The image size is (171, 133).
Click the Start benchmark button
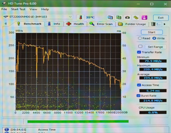(x=152, y=32)
